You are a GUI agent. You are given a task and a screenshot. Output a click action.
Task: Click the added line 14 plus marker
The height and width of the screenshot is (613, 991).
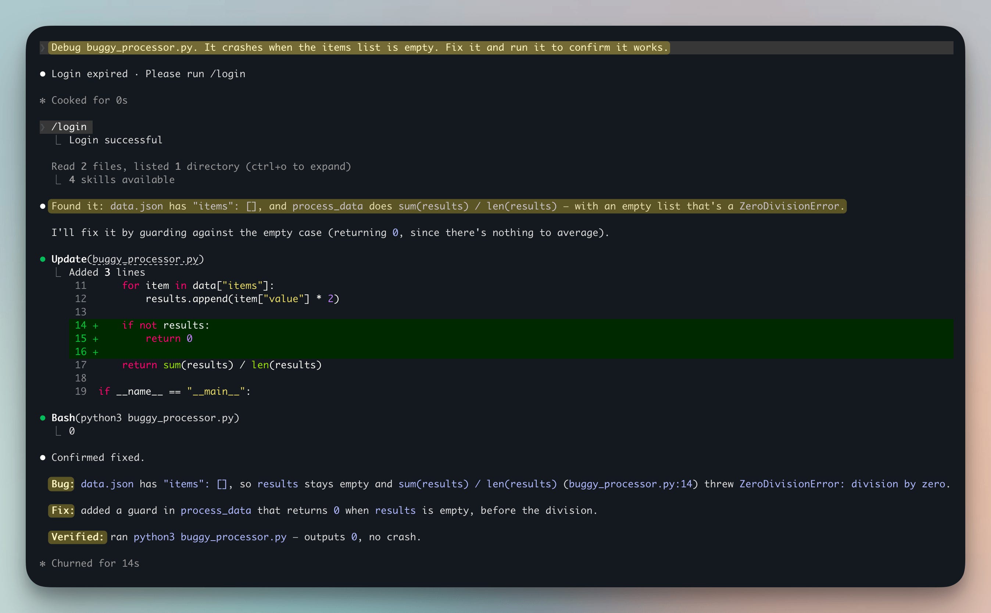(x=95, y=326)
